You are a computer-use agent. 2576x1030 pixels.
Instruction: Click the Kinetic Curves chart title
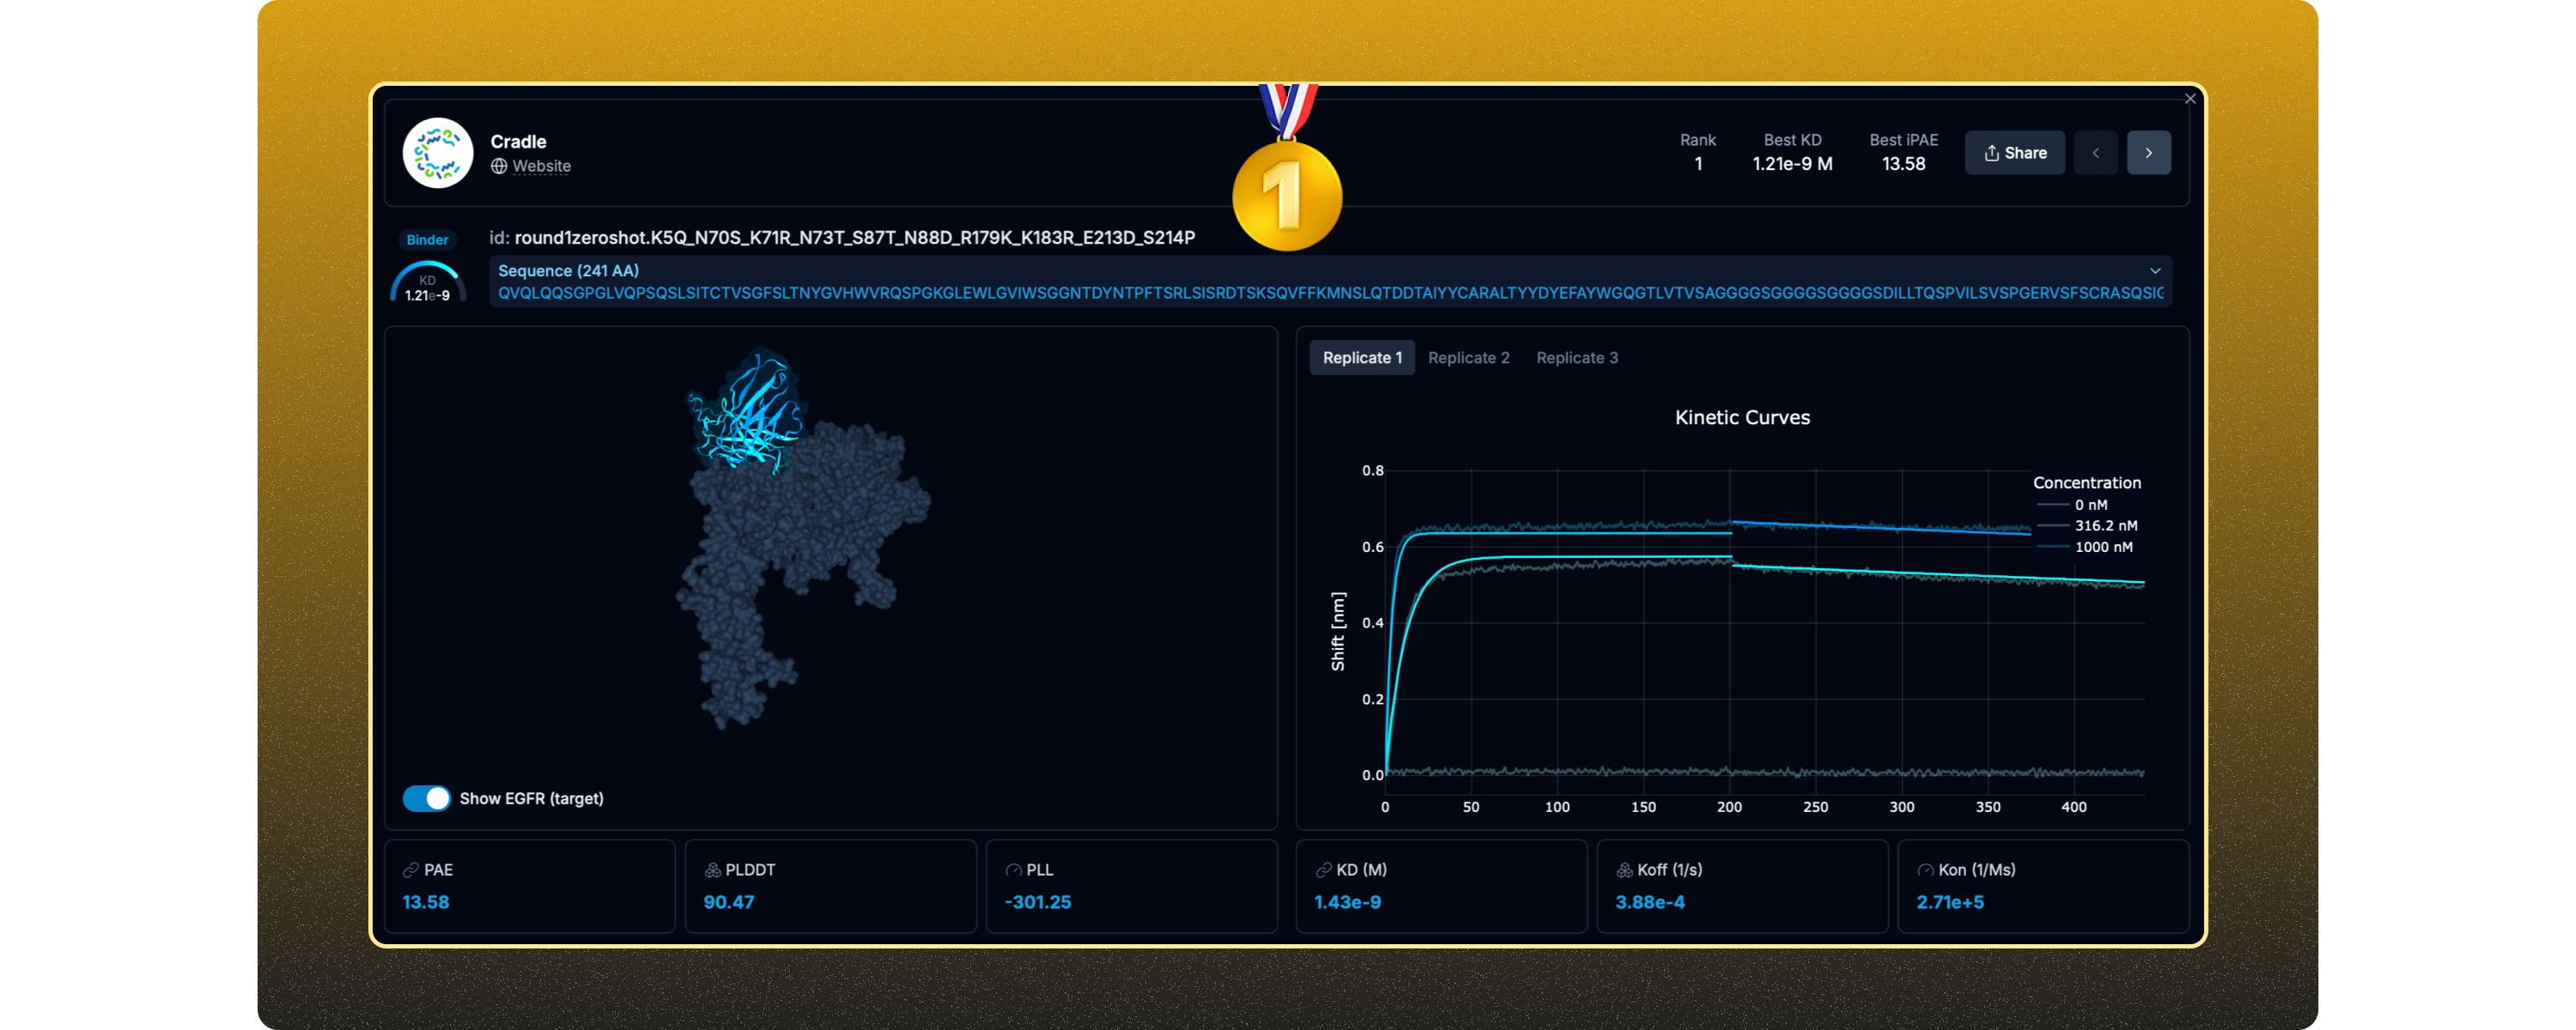pyautogui.click(x=1742, y=417)
